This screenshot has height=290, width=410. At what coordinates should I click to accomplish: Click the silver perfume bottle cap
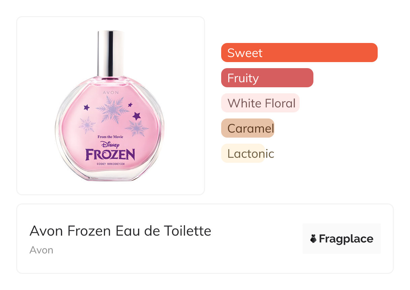110,53
